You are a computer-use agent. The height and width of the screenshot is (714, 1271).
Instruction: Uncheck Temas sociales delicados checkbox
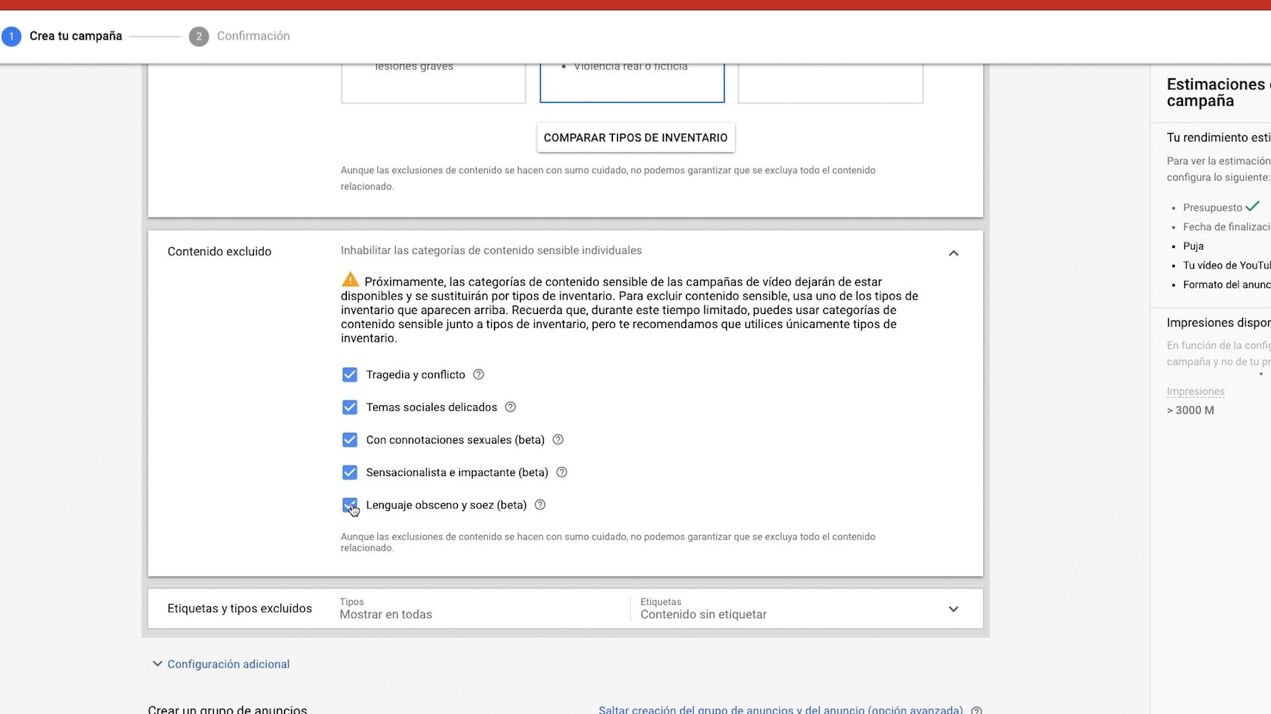point(350,407)
